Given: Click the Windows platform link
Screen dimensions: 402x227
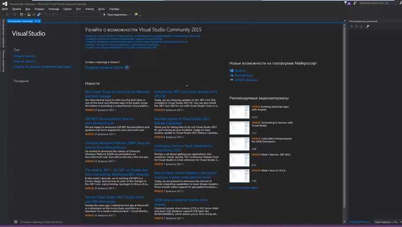Looking at the screenshot, I should (x=240, y=71).
